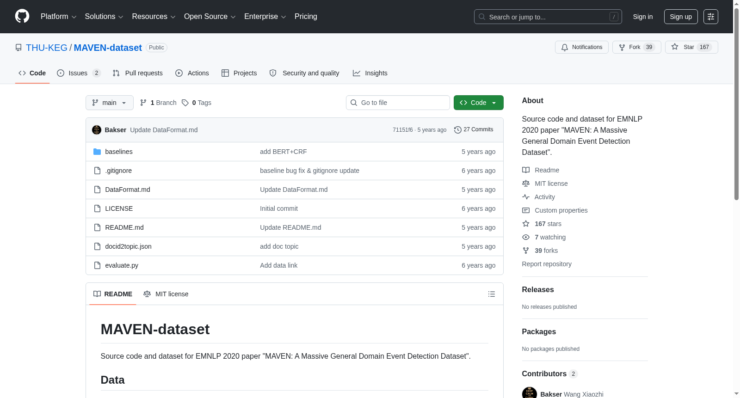Viewport: 740px width, 398px height.
Task: Click the file icon beside docid2topic.json
Action: click(97, 246)
